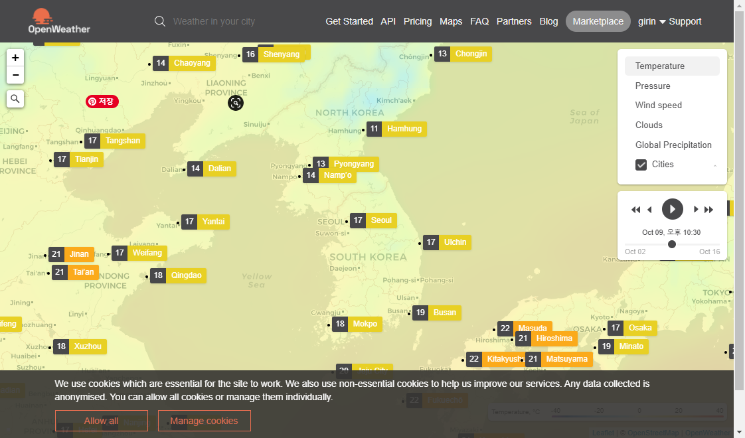Click Allow all cookies button
The width and height of the screenshot is (745, 438).
coord(101,421)
